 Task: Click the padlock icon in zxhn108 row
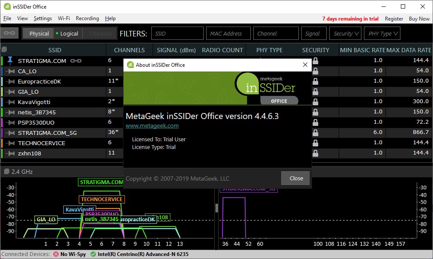tap(316, 153)
